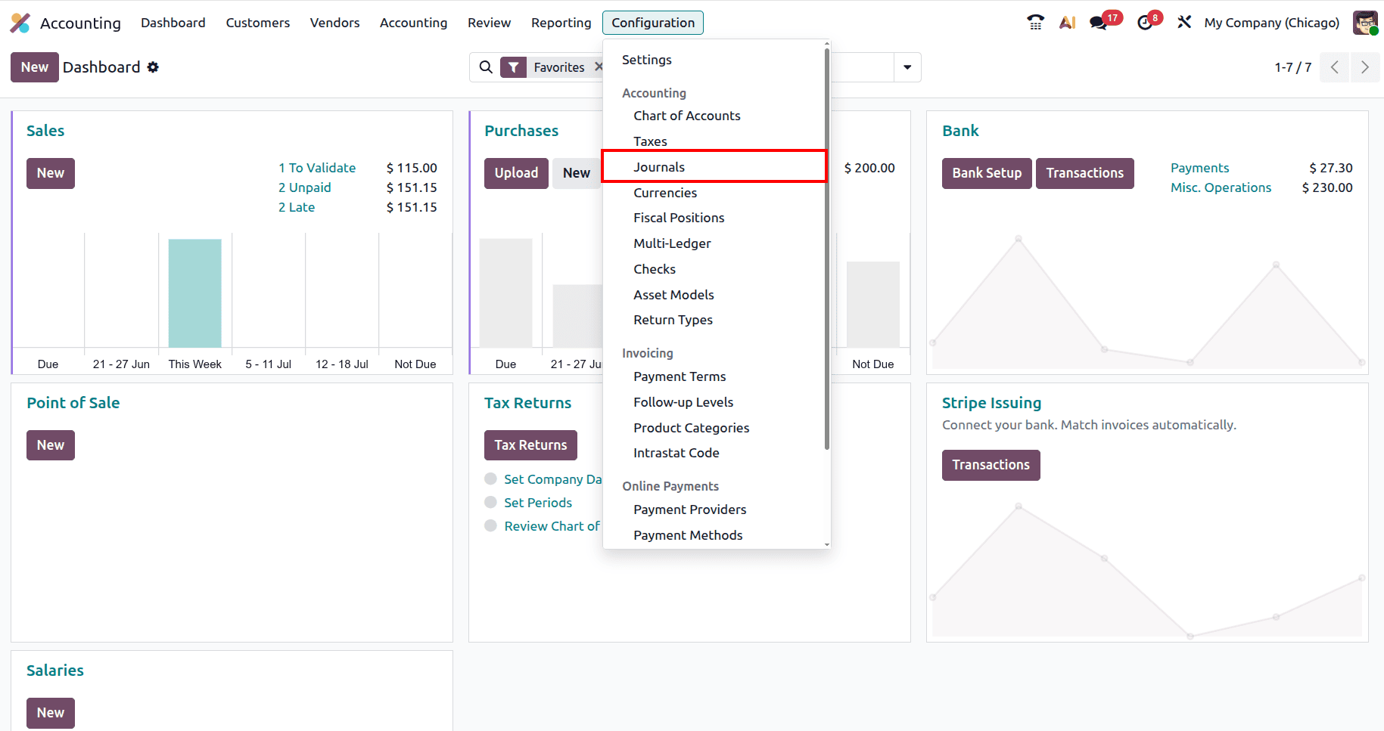
Task: Click Transactions in the Bank card
Action: point(1085,173)
